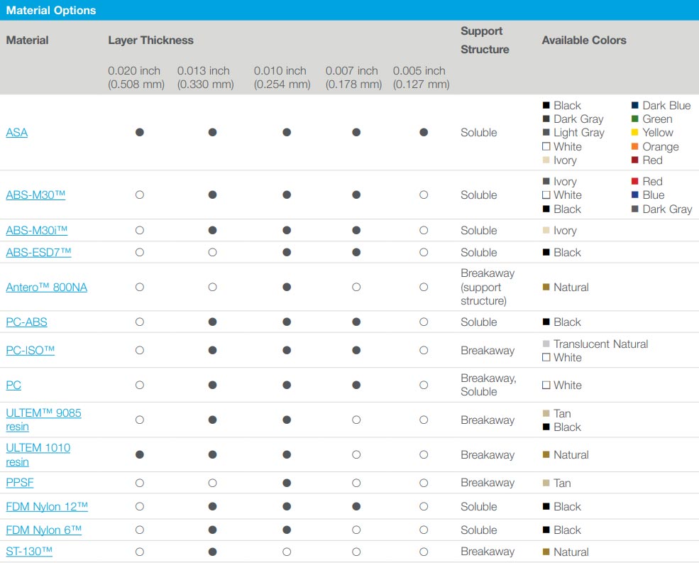699x563 pixels.
Task: Click the PPSF material link
Action: click(x=20, y=483)
